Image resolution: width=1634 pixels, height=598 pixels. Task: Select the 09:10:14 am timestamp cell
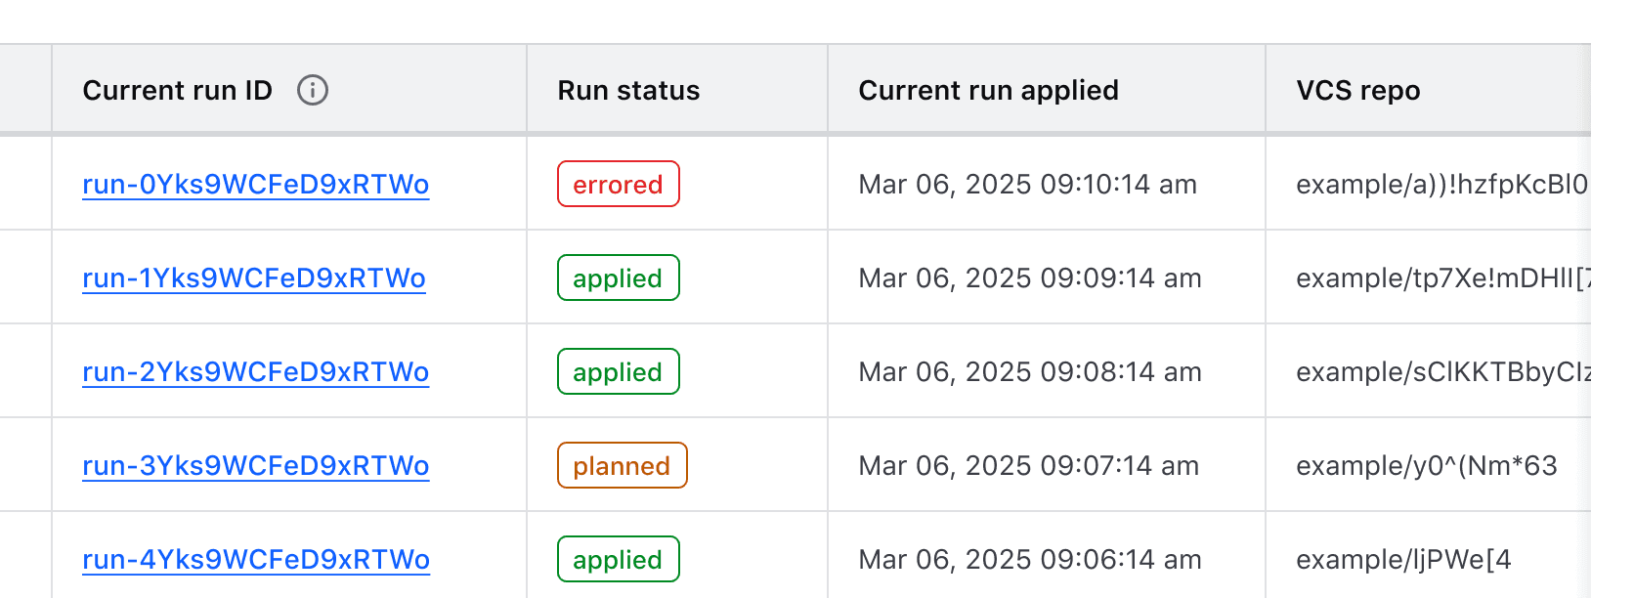(x=1027, y=185)
